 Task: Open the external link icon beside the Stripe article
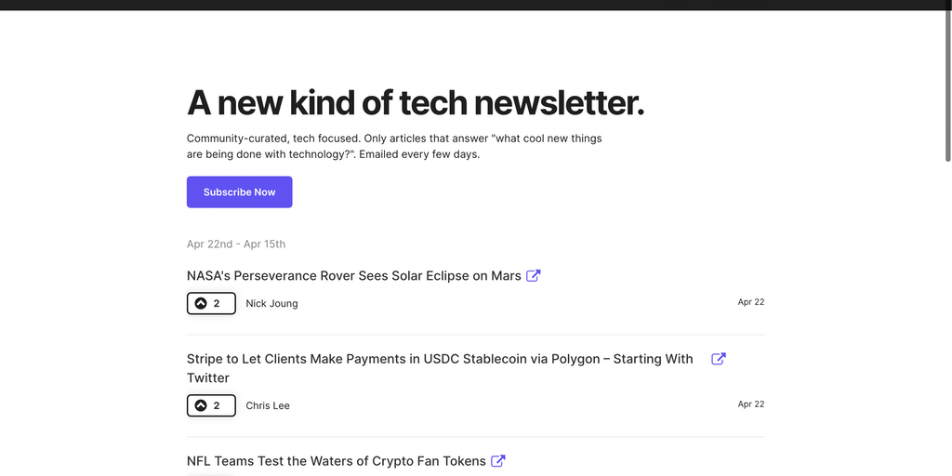(x=719, y=359)
